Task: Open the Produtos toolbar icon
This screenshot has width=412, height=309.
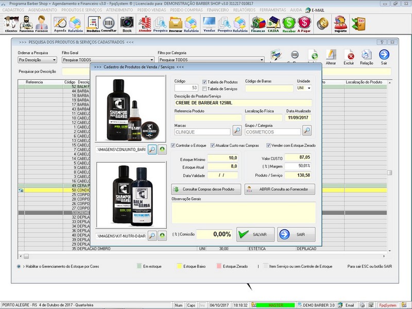Action: click(x=94, y=24)
